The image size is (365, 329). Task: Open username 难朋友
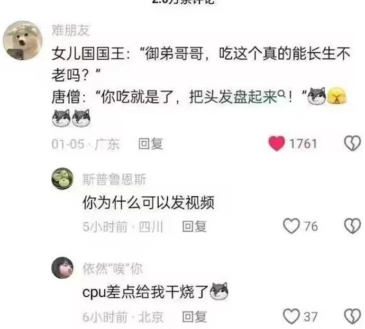70,31
